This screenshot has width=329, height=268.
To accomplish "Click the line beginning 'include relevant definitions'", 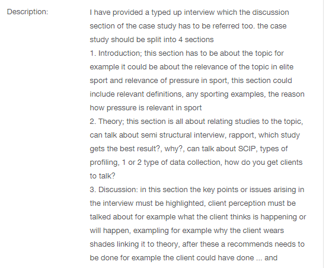I will [x=197, y=94].
